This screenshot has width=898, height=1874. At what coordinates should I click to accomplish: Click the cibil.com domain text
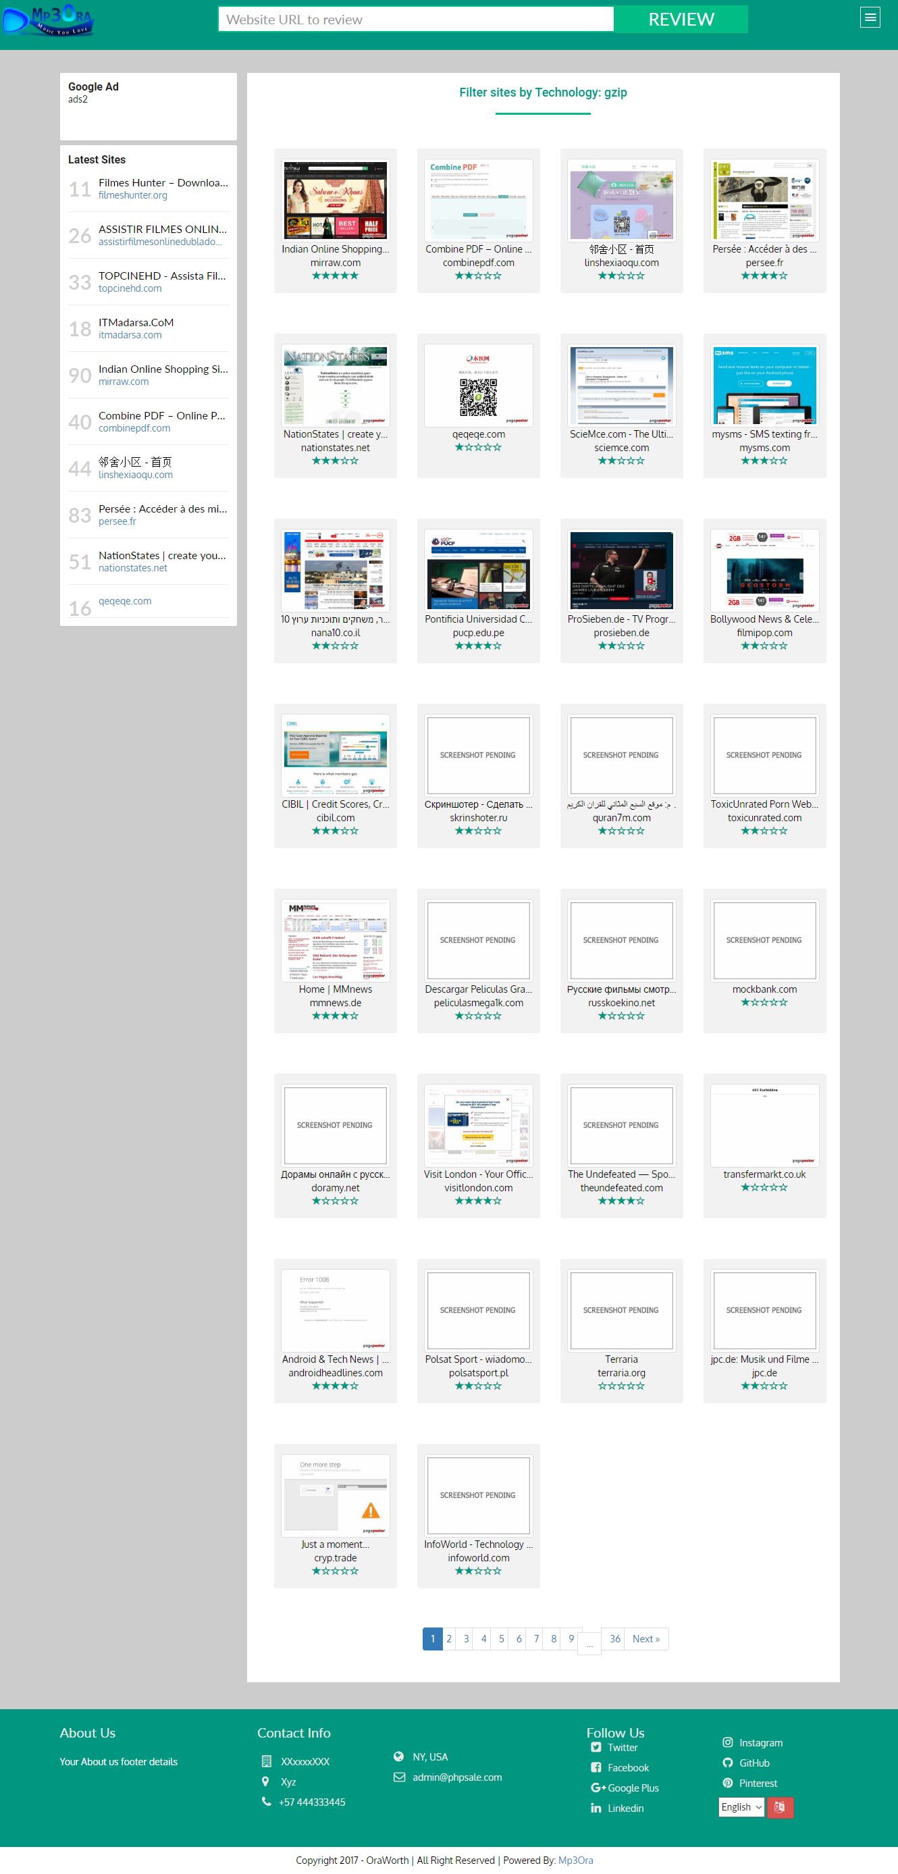(335, 818)
